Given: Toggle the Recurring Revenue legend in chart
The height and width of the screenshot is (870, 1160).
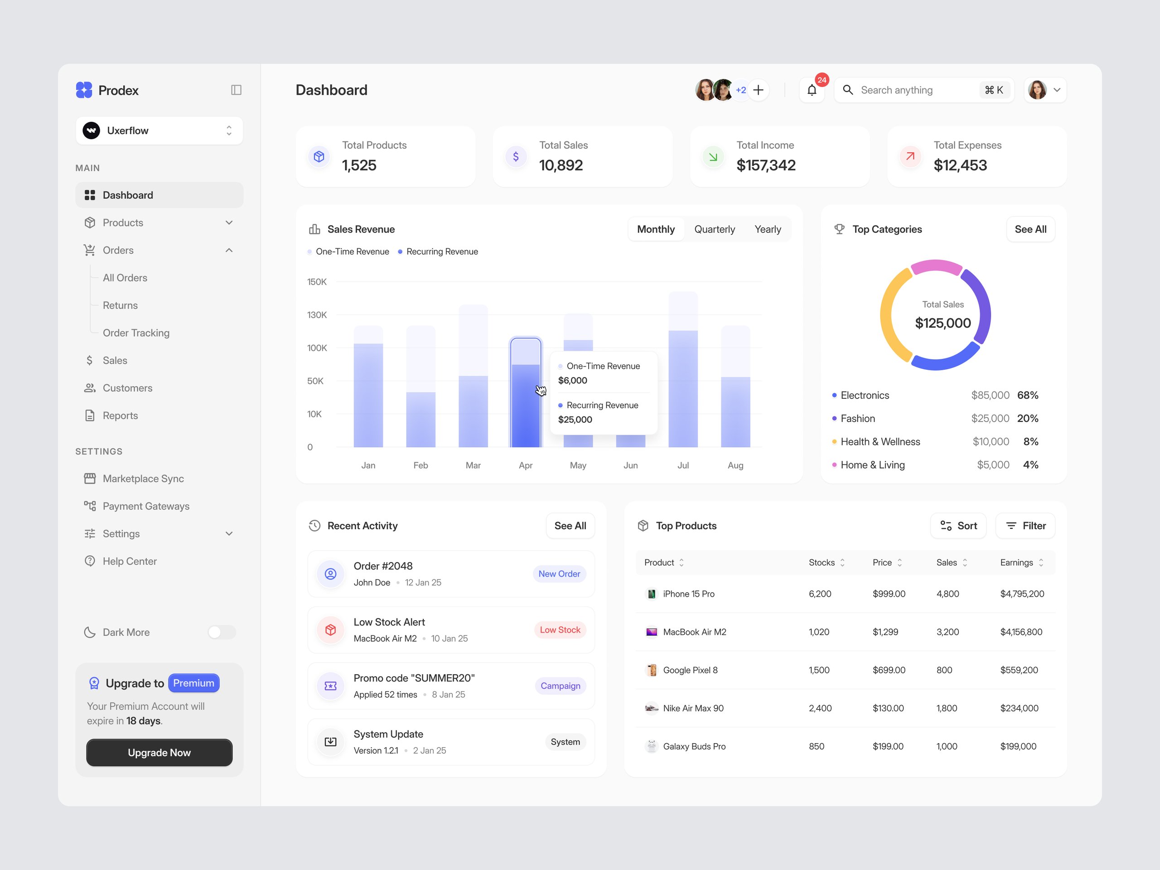Looking at the screenshot, I should 438,251.
